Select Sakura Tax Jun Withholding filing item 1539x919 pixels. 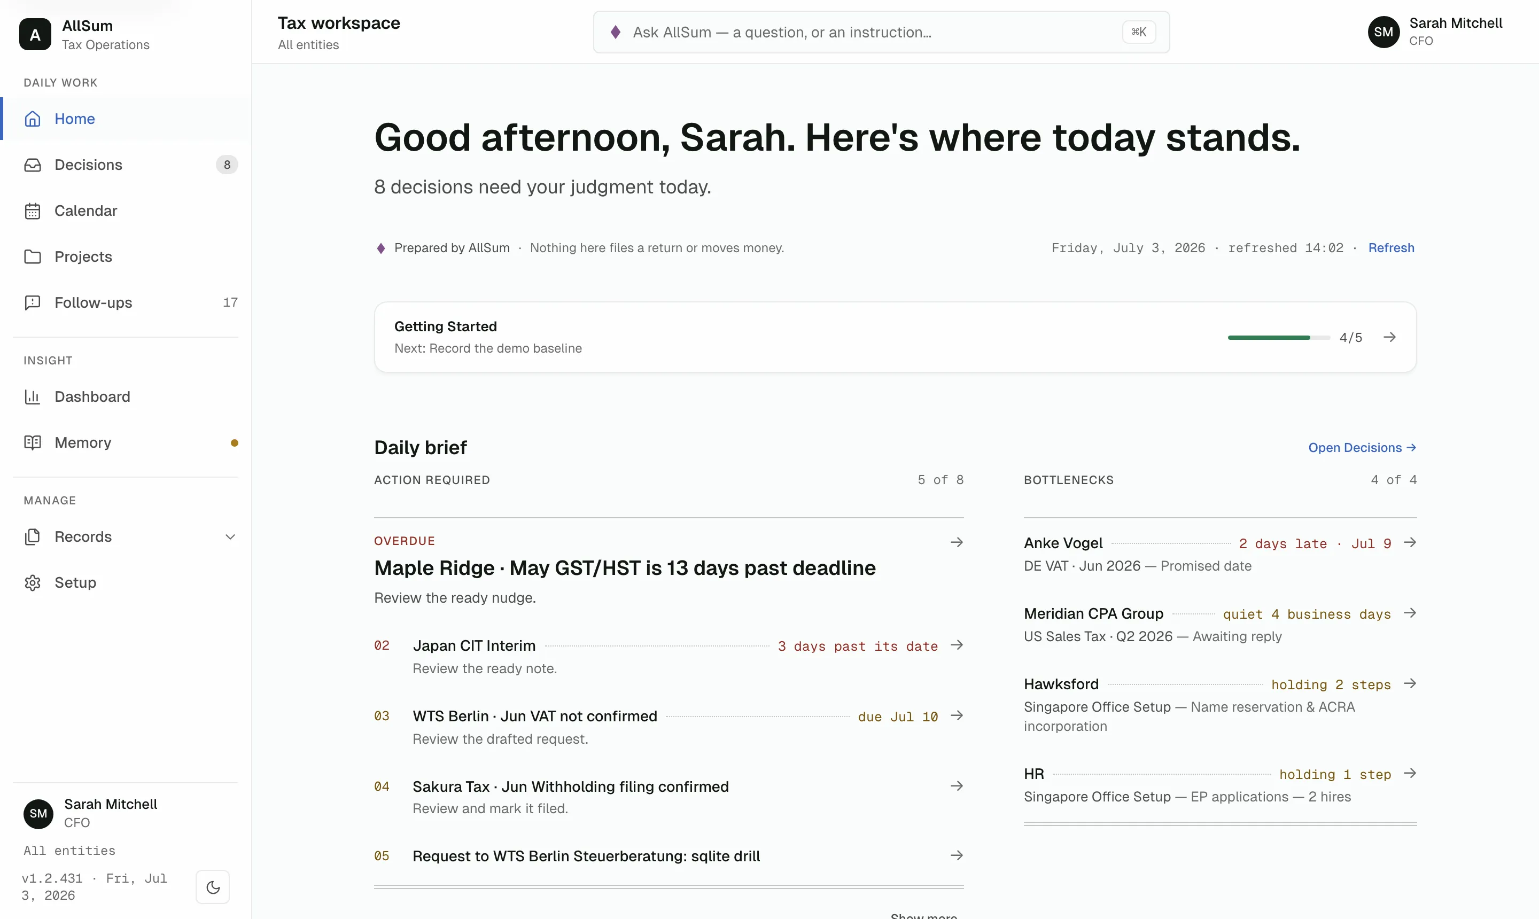570,786
